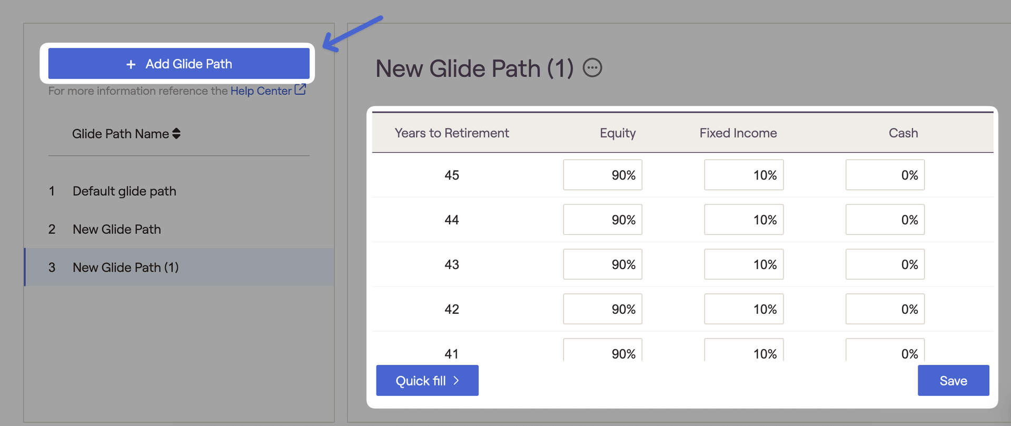Select the second item, New Glide Path
Viewport: 1011px width, 426px height.
pyautogui.click(x=117, y=230)
